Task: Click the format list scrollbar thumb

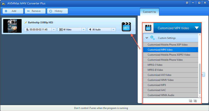Action: point(200,79)
